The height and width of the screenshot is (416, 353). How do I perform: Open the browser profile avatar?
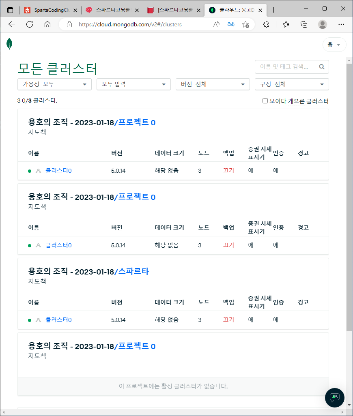323,24
